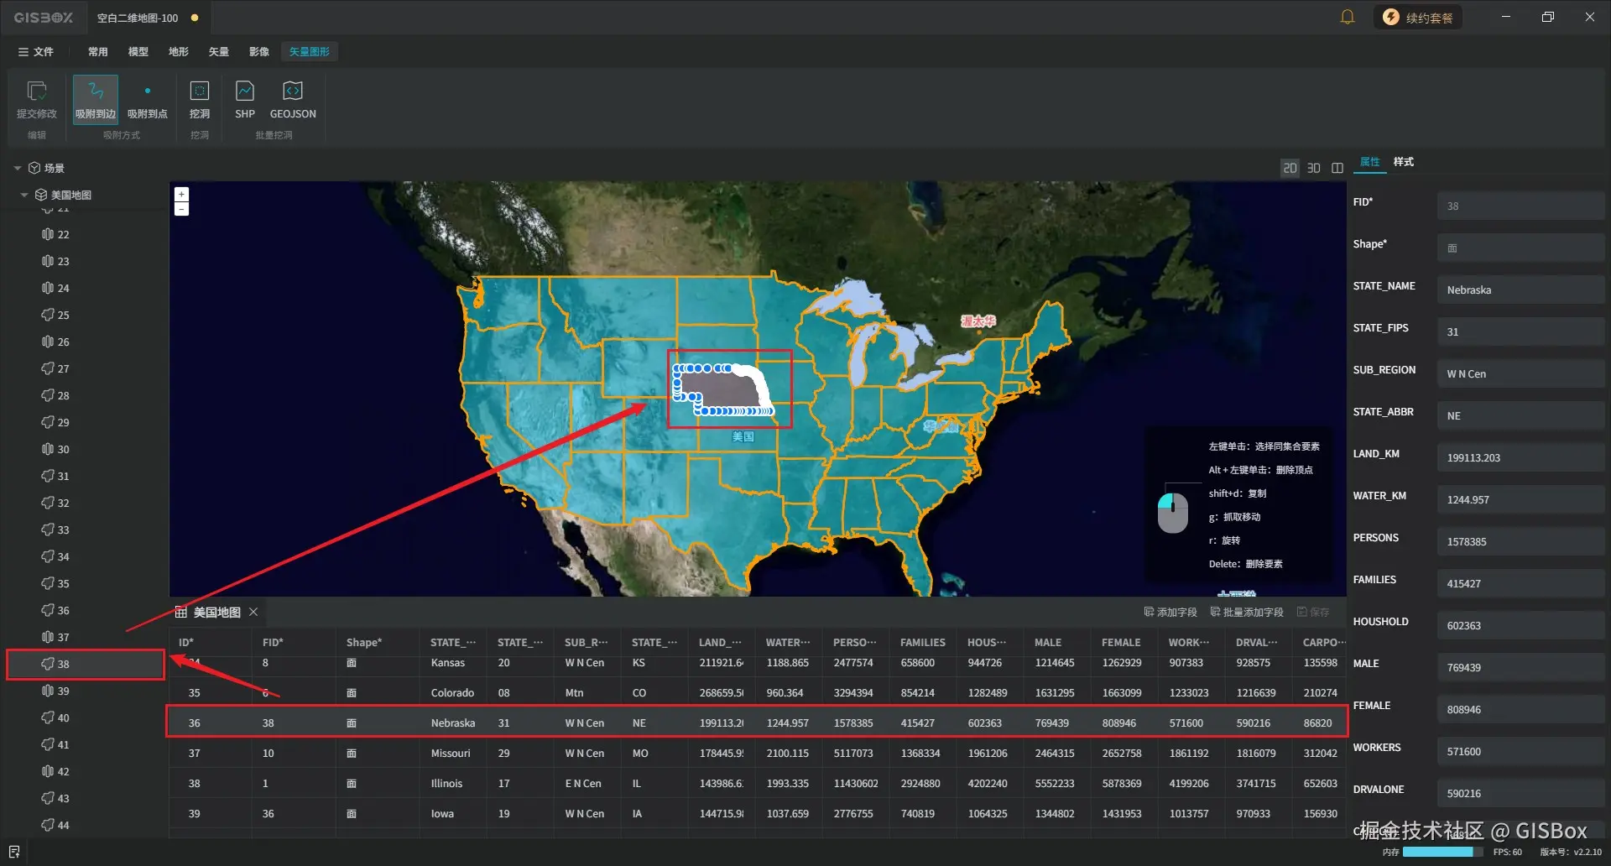Collapse the 场景 scene tree node
This screenshot has width=1611, height=866.
point(18,169)
